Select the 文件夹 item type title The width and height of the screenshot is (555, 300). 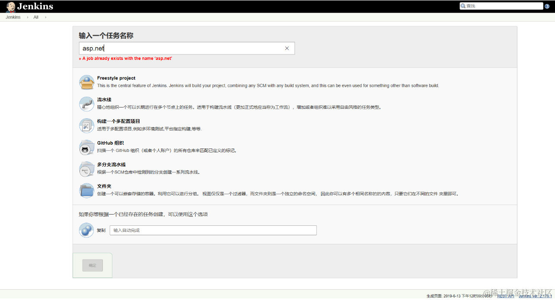104,186
